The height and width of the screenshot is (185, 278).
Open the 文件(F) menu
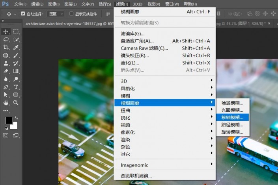(20, 4)
